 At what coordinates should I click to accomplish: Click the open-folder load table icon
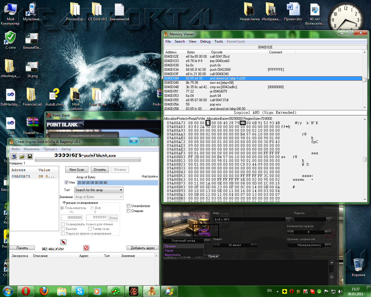pyautogui.click(x=22, y=157)
